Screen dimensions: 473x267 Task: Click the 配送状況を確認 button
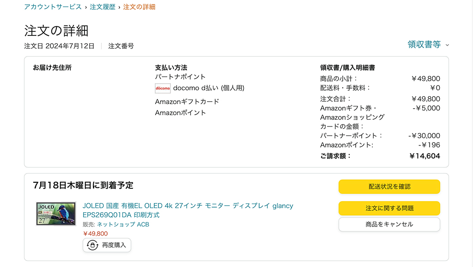pyautogui.click(x=389, y=186)
